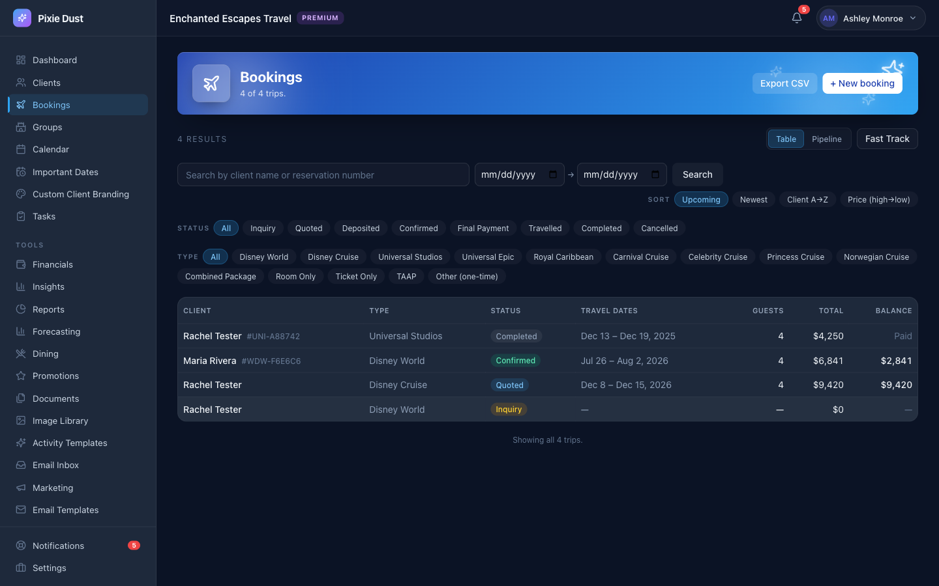Screen dimensions: 939x586
Task: Click the Insights chart icon
Action: [21, 286]
